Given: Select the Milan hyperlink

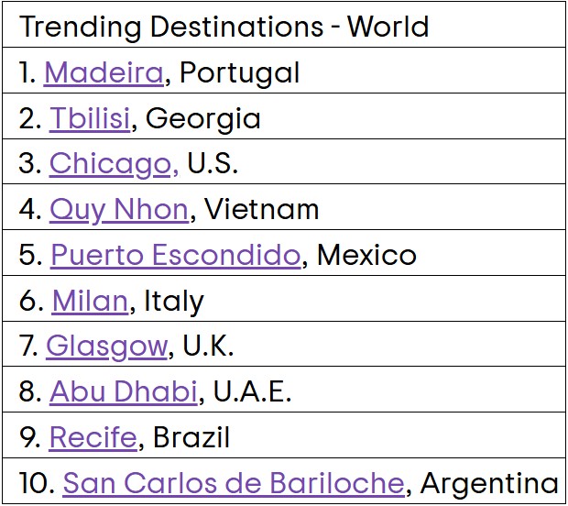Looking at the screenshot, I should coord(89,300).
